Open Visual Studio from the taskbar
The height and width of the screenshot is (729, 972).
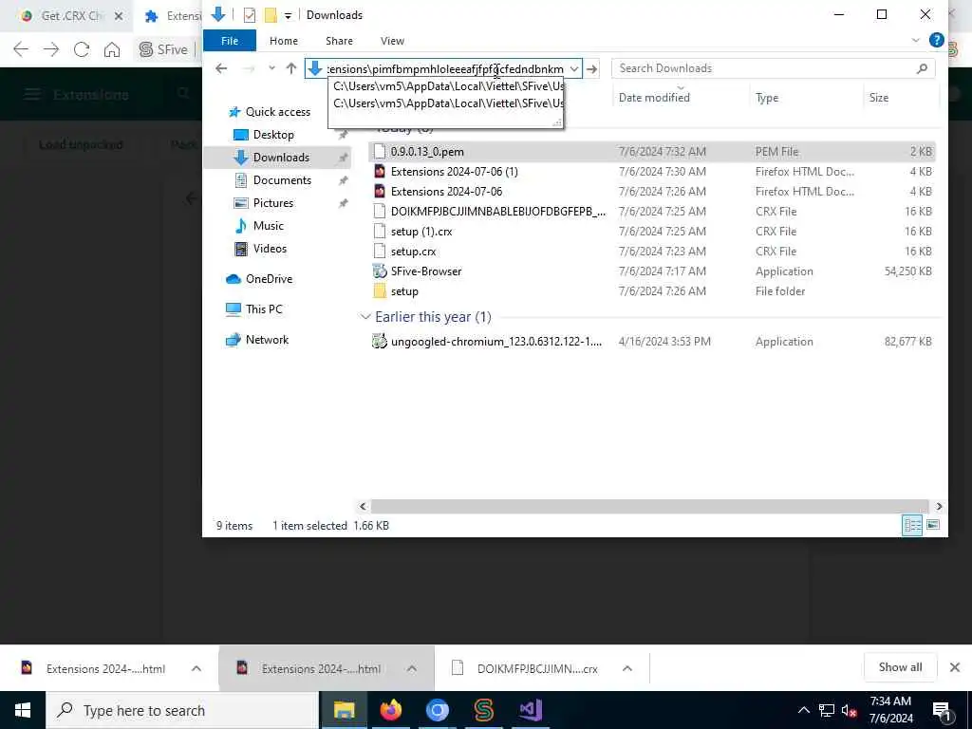(530, 710)
